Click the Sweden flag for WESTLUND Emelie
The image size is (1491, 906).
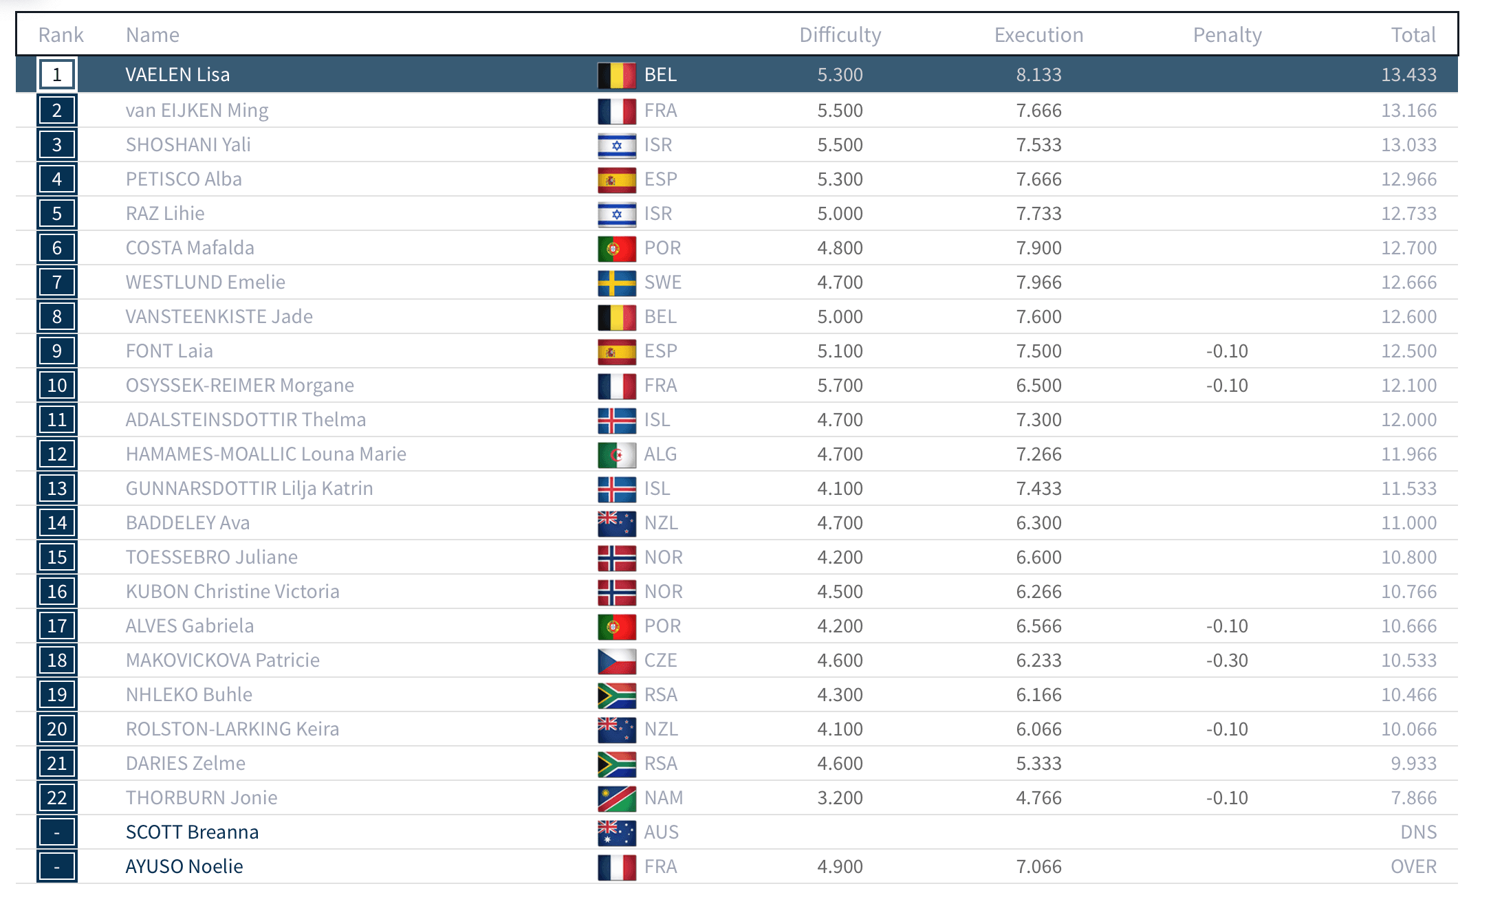coord(616,283)
